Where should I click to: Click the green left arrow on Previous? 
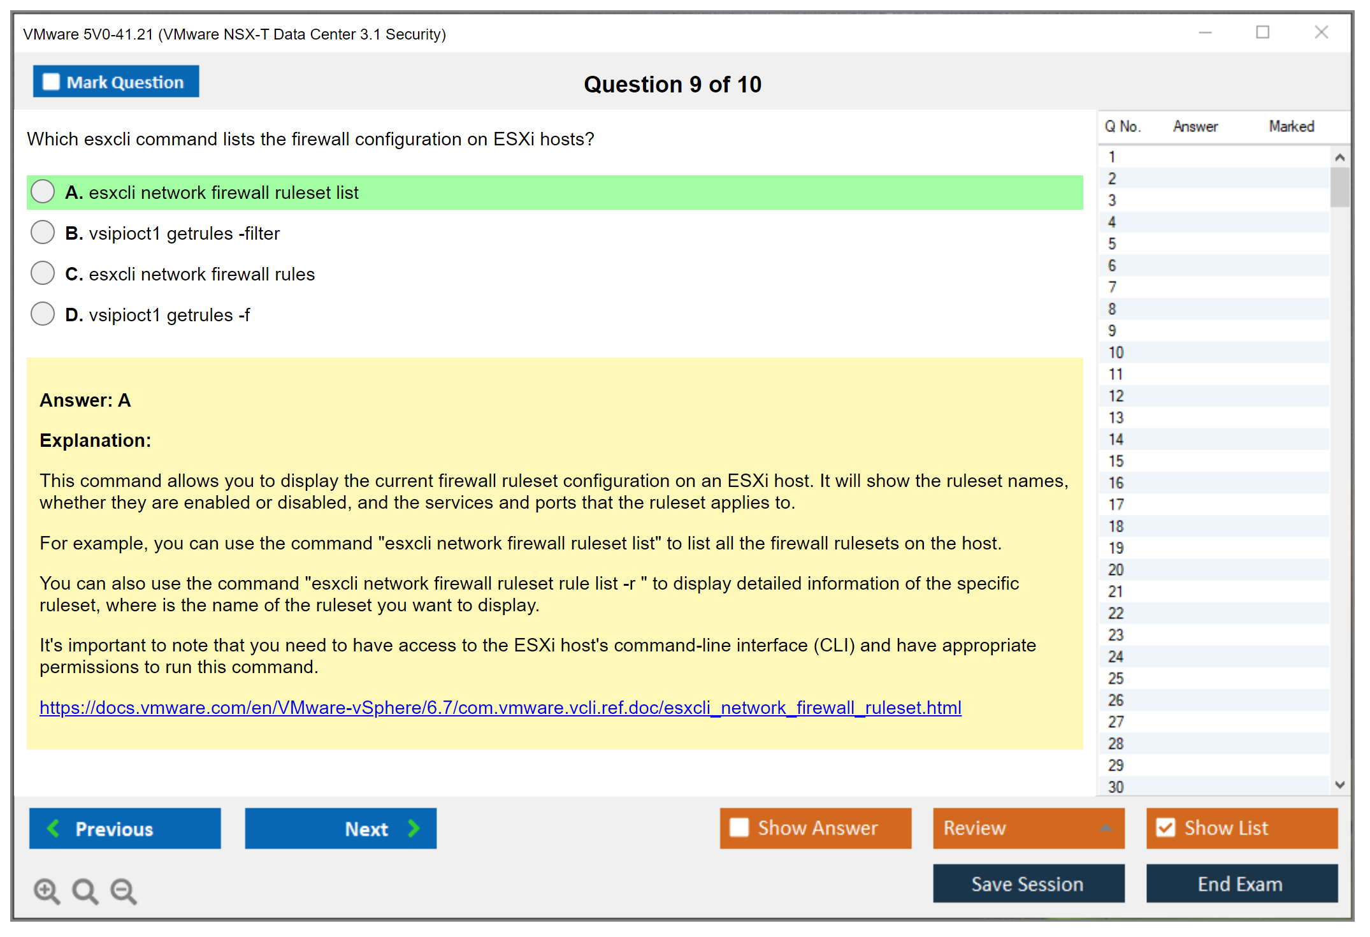(54, 828)
